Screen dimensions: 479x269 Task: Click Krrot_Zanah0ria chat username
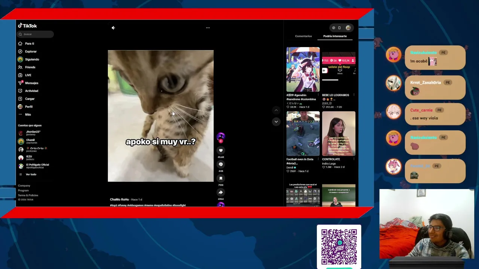click(x=425, y=83)
